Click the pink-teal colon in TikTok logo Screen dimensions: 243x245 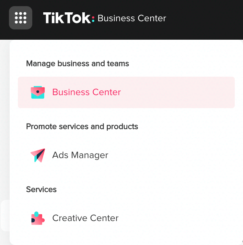tap(93, 19)
